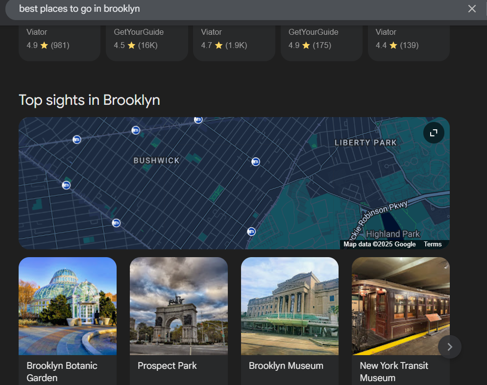The height and width of the screenshot is (385, 487).
Task: Open the New York Transit Museum photo
Action: coord(401,306)
